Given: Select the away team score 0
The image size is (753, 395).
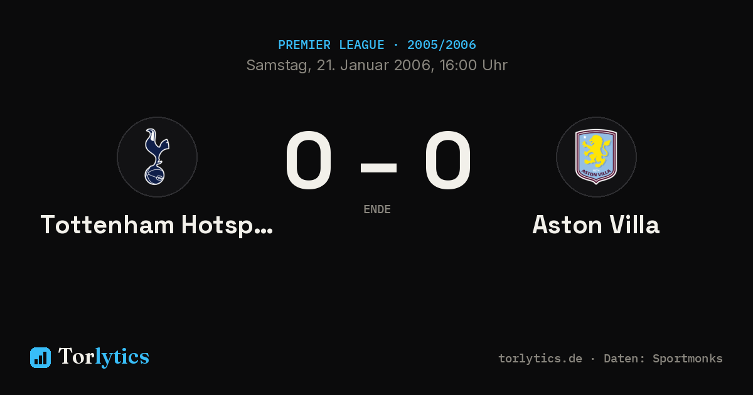Looking at the screenshot, I should pos(447,161).
